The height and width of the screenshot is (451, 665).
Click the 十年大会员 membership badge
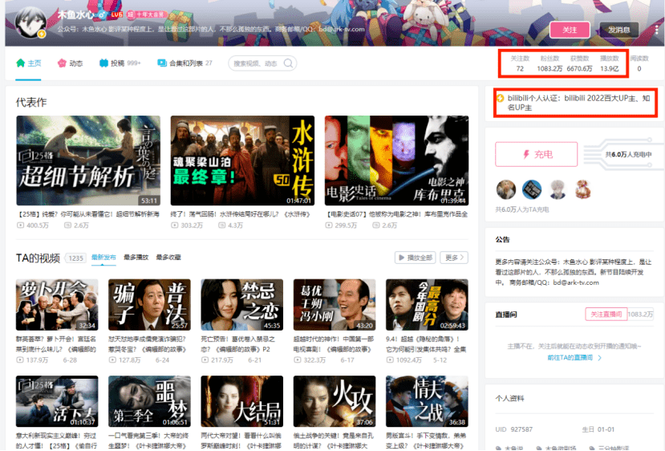point(147,14)
